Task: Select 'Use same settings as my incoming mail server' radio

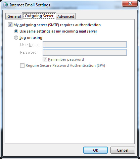Action: pyautogui.click(x=16, y=31)
